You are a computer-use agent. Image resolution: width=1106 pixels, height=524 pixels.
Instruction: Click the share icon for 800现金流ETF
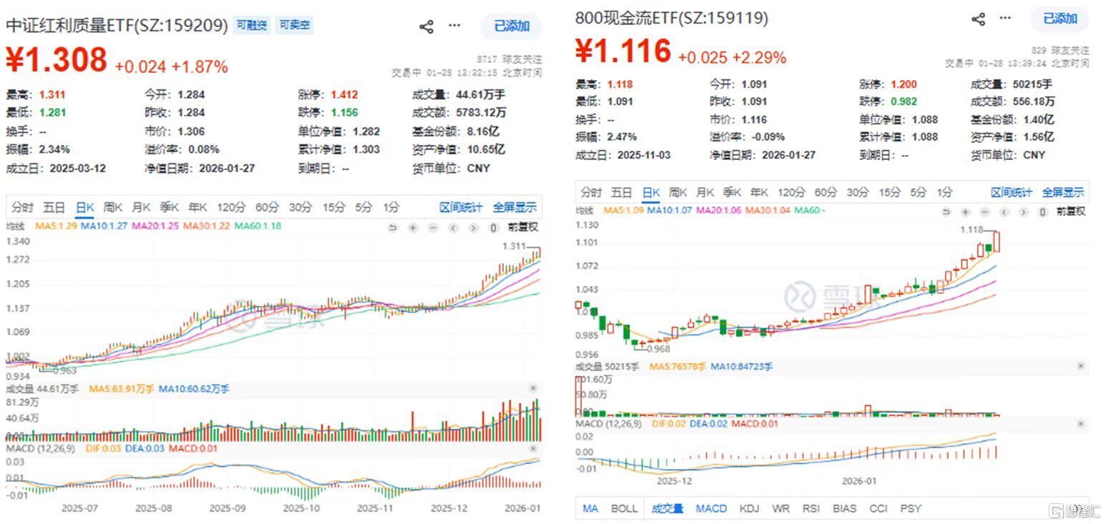pos(979,19)
